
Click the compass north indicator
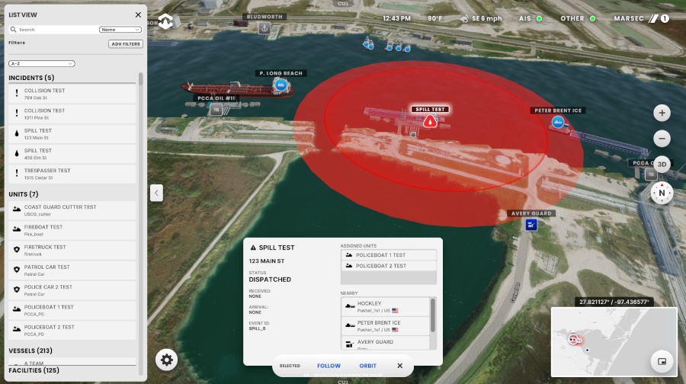[662, 193]
